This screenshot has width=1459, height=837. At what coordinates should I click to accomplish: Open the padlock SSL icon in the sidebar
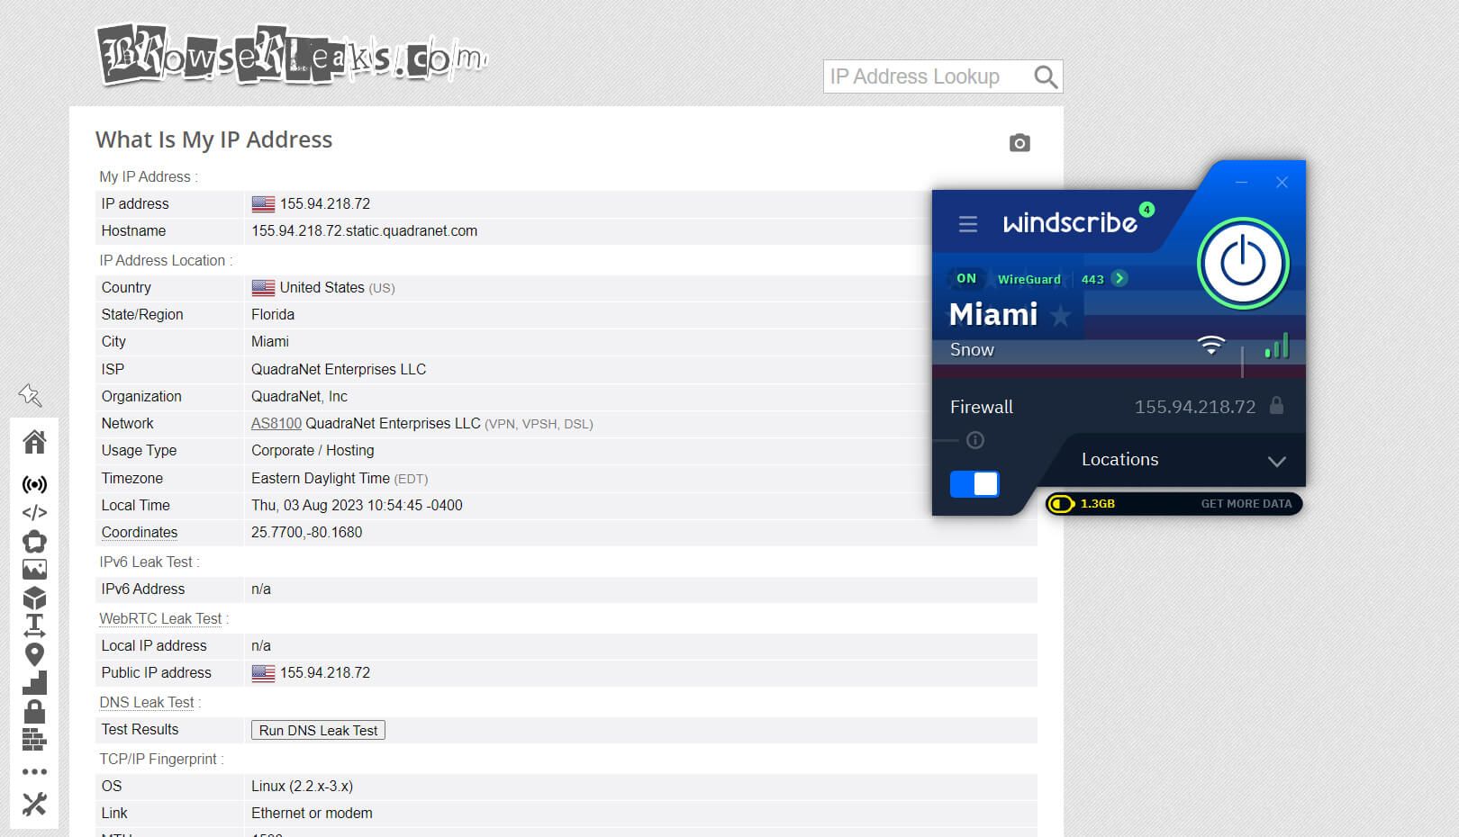click(x=34, y=711)
